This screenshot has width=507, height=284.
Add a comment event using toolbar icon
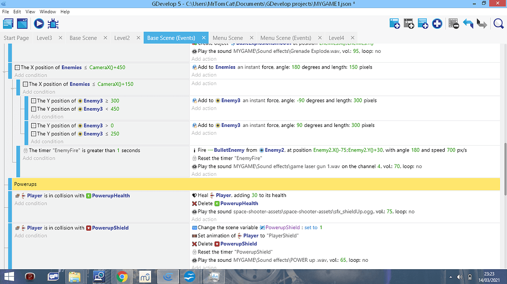(x=423, y=23)
